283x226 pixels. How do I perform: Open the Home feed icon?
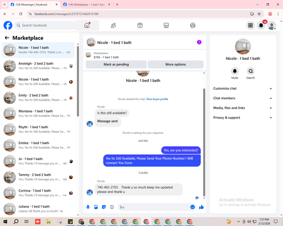click(87, 25)
